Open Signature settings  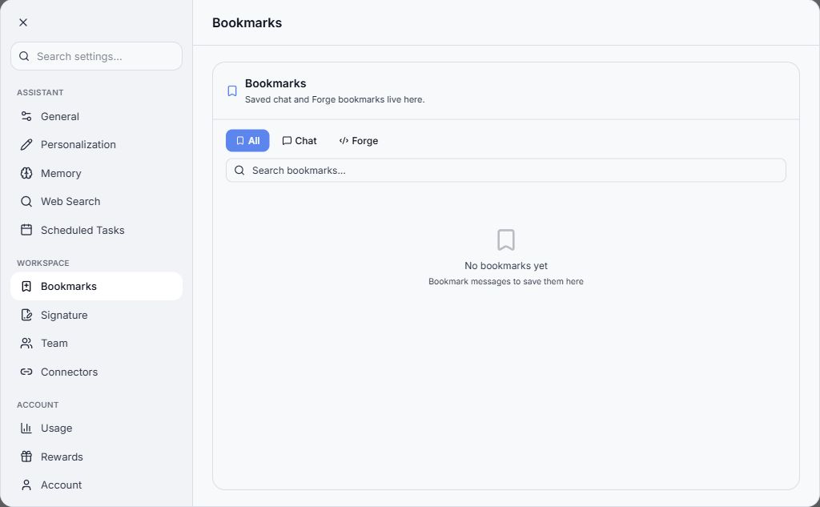click(96, 315)
